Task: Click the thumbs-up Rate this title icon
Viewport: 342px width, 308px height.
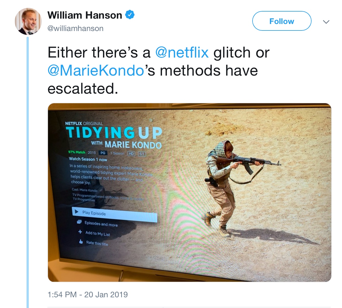Action: click(x=81, y=242)
